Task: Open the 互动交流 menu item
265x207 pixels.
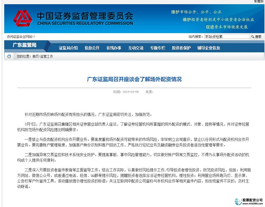Action: coord(136,48)
